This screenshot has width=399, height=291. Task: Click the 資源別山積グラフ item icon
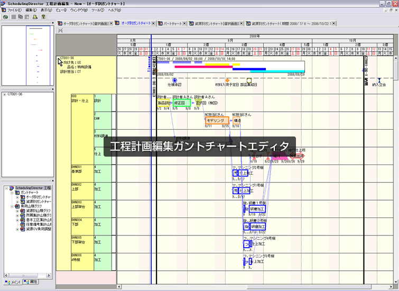(x=23, y=211)
